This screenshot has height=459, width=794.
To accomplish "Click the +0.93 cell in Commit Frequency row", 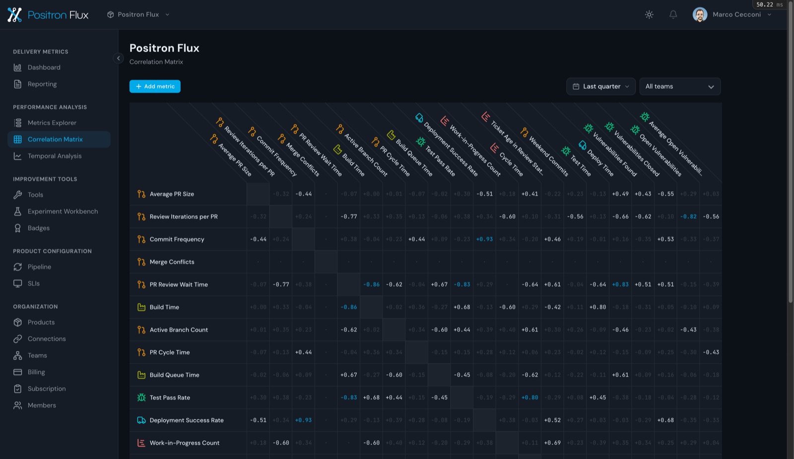I will tap(484, 239).
